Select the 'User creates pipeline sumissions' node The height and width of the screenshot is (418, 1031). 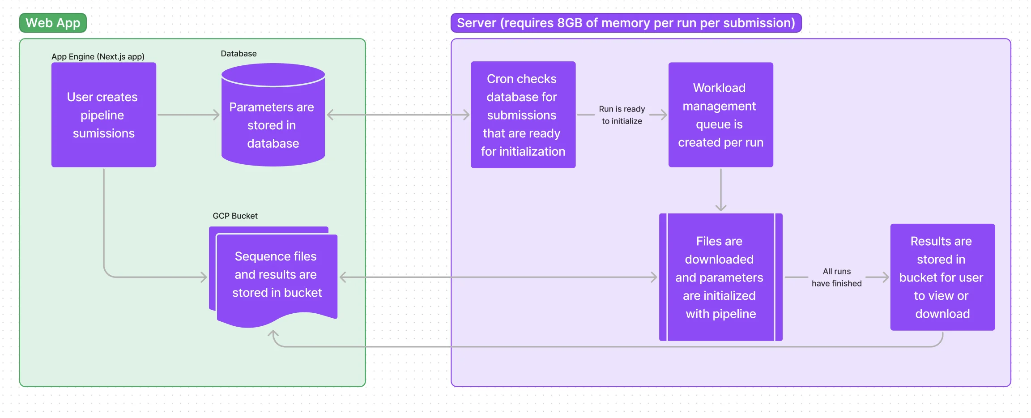click(x=103, y=115)
